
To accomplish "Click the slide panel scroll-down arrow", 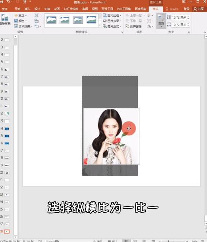I will (x=15, y=237).
